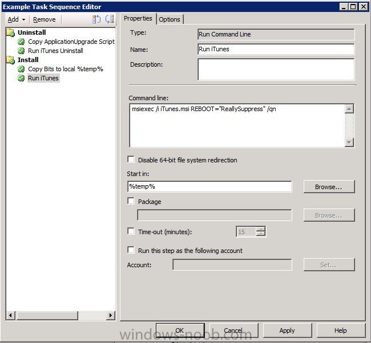Open the Add dropdown menu
371x343 pixels.
pos(17,19)
